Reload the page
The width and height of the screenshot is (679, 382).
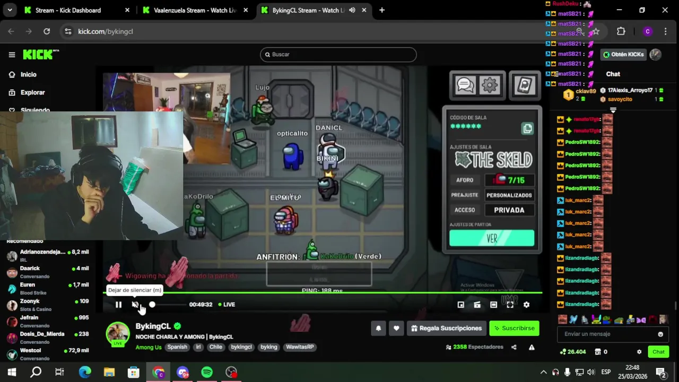coord(47,31)
